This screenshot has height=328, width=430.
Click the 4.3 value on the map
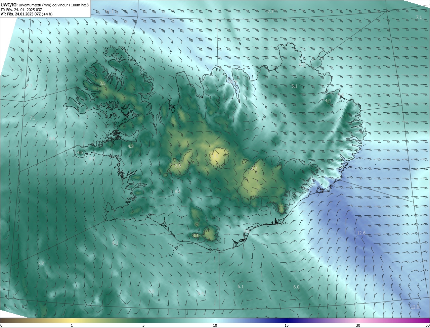click(x=130, y=147)
